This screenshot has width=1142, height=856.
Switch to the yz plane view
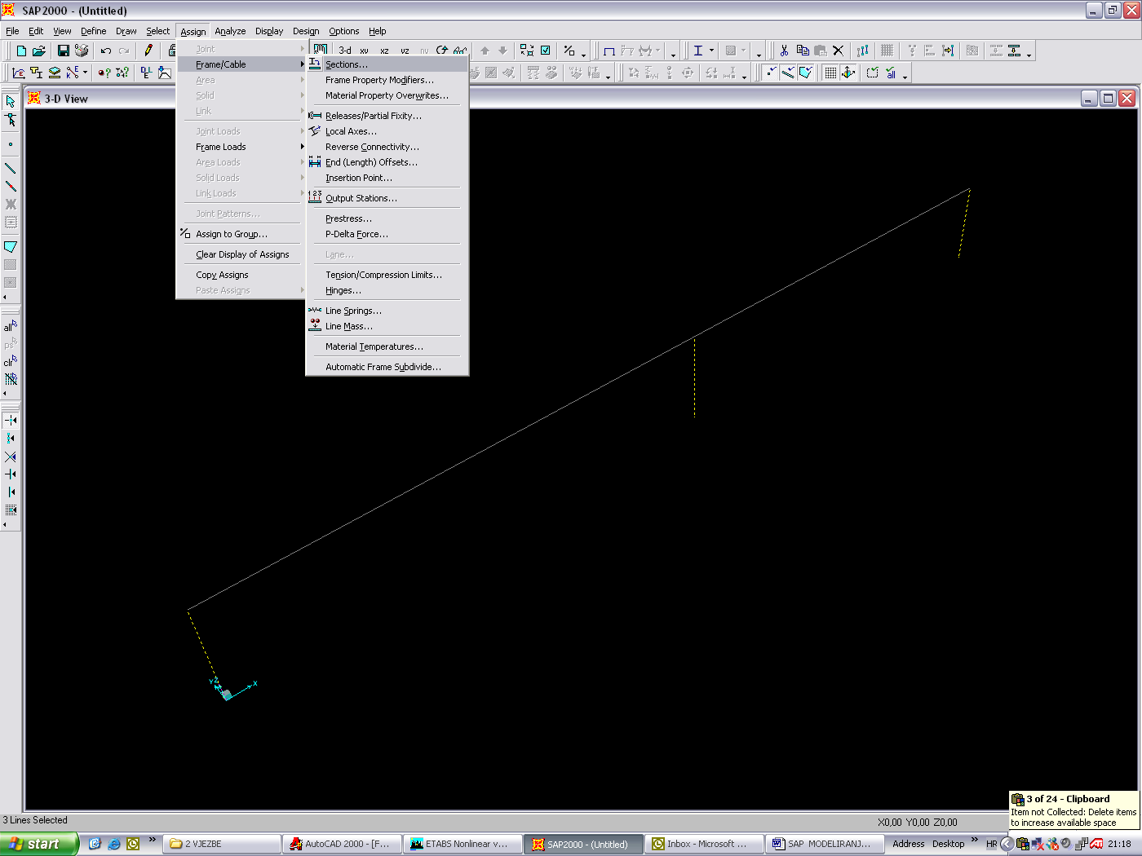click(x=405, y=51)
